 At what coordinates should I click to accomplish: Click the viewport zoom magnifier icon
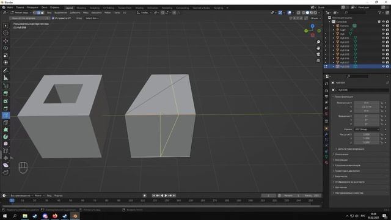(x=318, y=42)
